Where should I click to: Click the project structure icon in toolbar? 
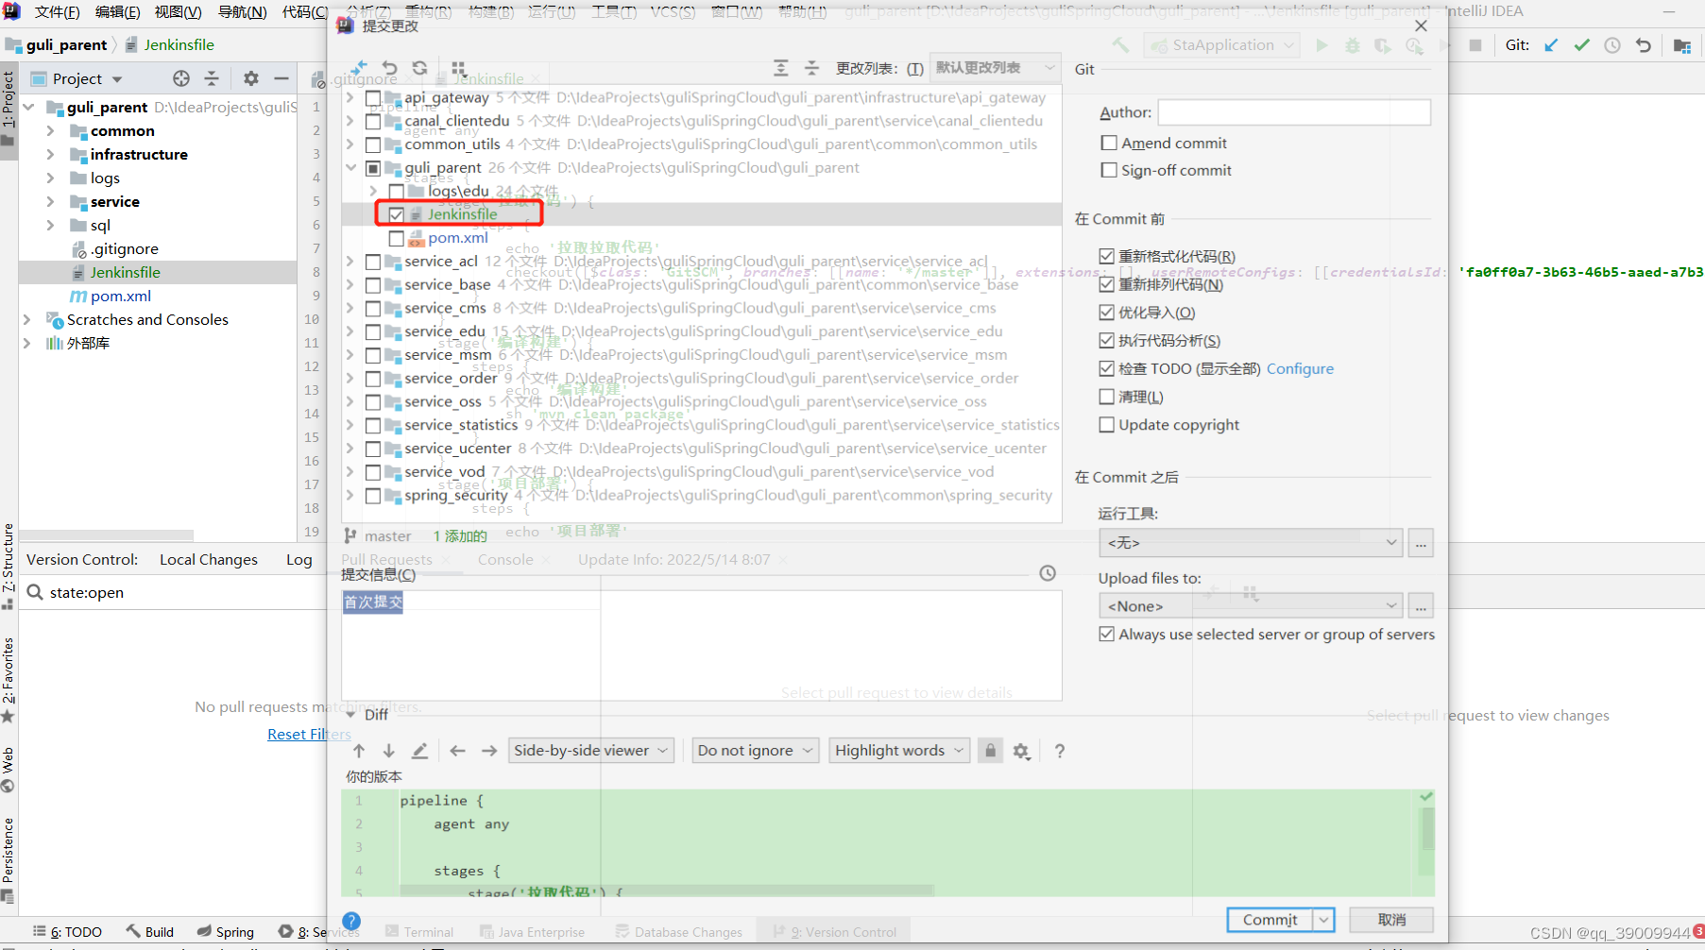click(x=1681, y=44)
